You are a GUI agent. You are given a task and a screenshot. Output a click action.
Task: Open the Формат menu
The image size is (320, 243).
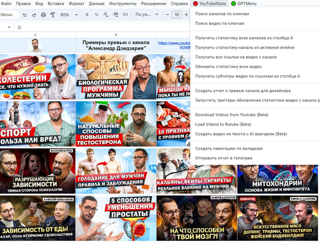(x=76, y=4)
